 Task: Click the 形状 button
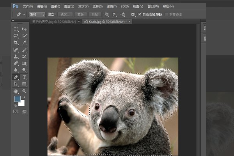tap(95, 14)
